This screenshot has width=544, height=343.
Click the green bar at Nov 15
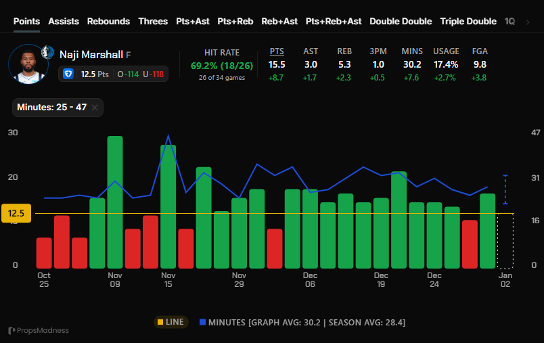168,207
